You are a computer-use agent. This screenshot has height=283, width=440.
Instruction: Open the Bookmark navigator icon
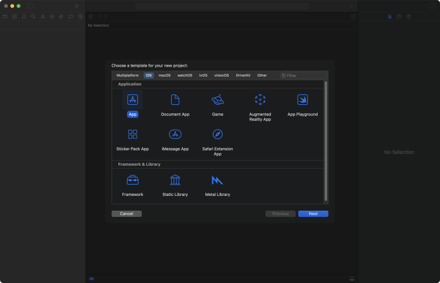pyautogui.click(x=24, y=17)
